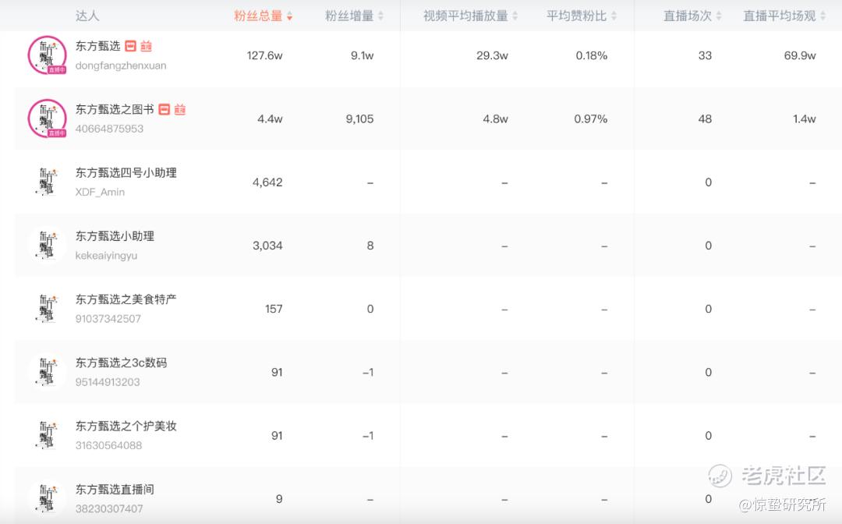The image size is (842, 524).
Task: Open 东方甄选之美食特产 account link
Action: [x=126, y=299]
